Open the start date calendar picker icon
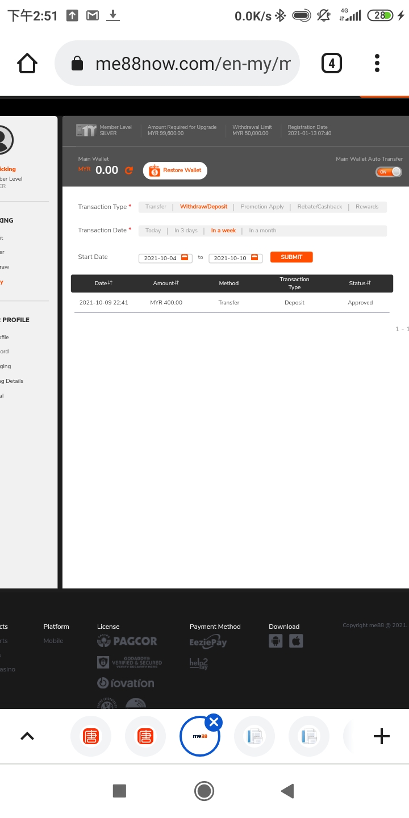 point(184,257)
